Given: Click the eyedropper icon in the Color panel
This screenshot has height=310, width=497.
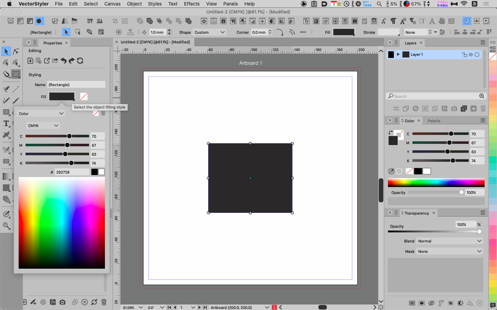Looking at the screenshot, I should tap(391, 171).
